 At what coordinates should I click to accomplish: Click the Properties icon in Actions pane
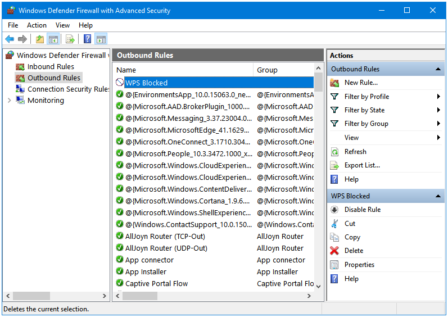334,265
